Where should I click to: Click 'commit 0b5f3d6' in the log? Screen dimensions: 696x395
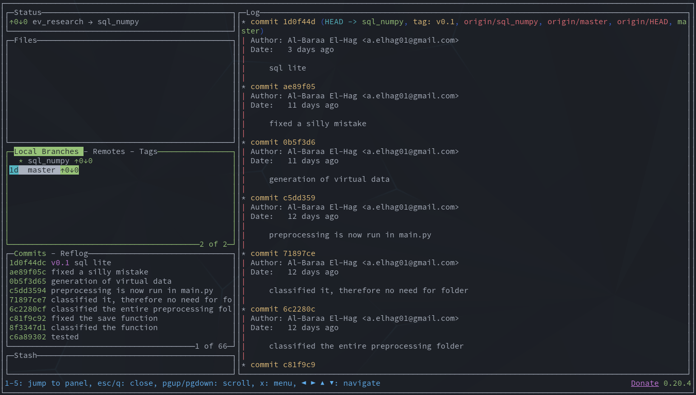tap(283, 142)
